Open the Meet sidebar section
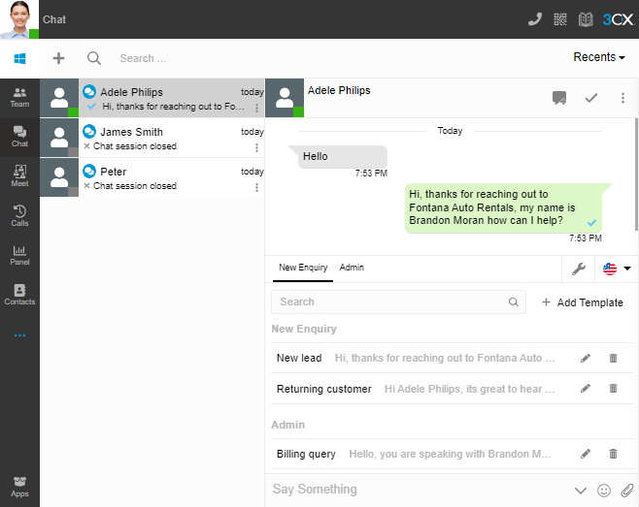 [19, 176]
